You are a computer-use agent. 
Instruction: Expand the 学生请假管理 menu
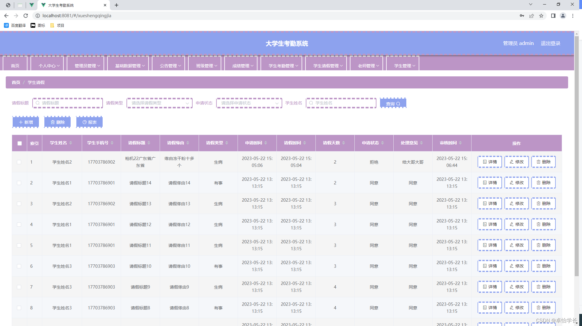(x=328, y=66)
